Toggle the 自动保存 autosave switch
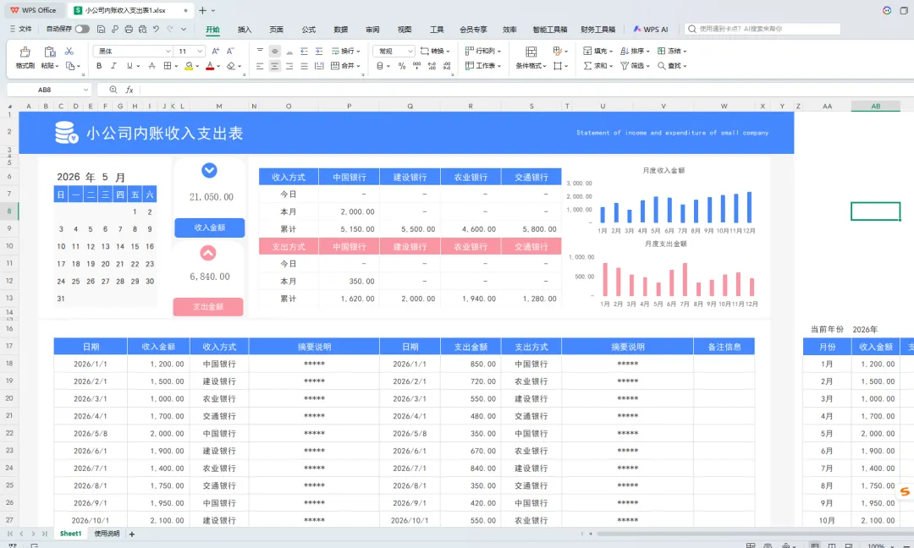The height and width of the screenshot is (548, 914). (82, 29)
